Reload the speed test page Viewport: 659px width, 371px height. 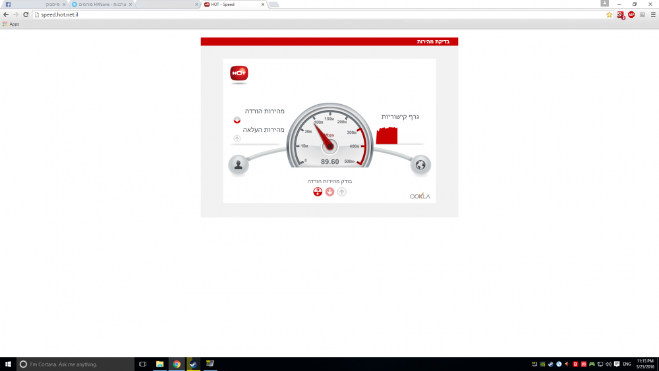click(26, 14)
